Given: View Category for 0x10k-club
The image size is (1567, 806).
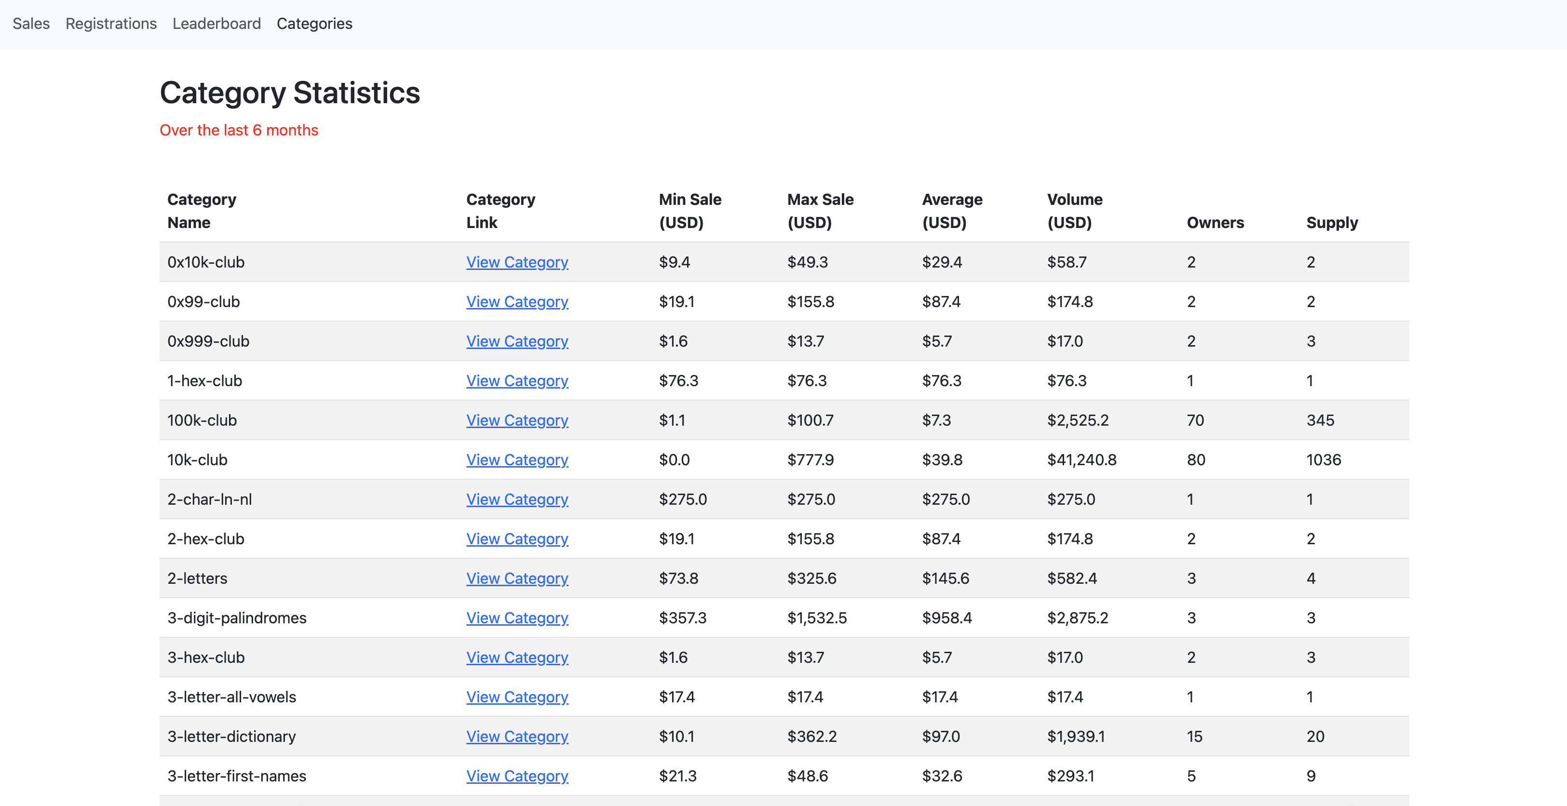Looking at the screenshot, I should point(517,262).
